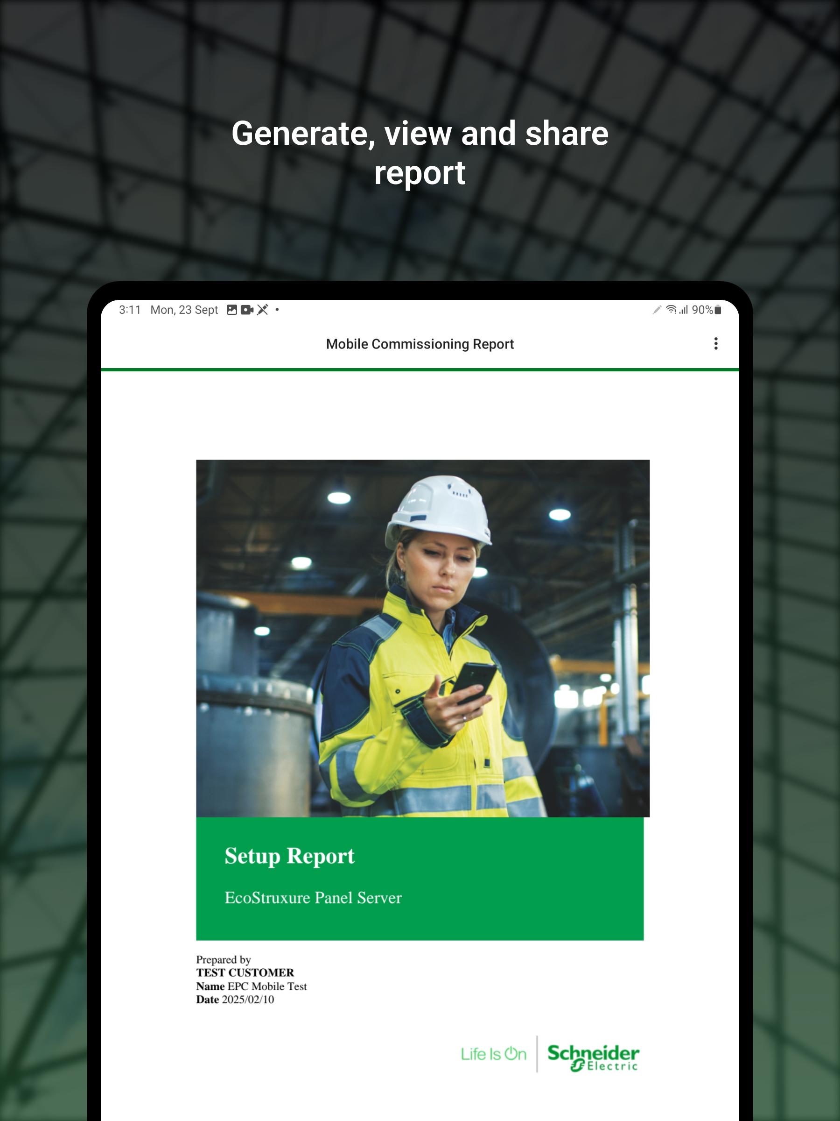This screenshot has height=1121, width=840.
Task: Click the EcoStruxure Panel Server subtitle
Action: point(314,898)
